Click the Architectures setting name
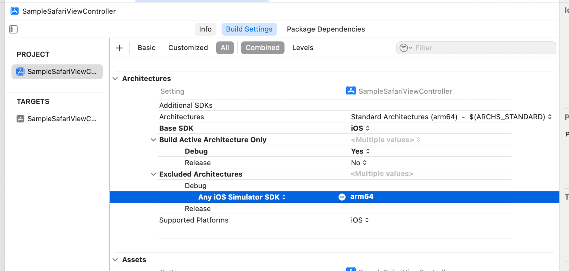The image size is (569, 271). point(182,117)
